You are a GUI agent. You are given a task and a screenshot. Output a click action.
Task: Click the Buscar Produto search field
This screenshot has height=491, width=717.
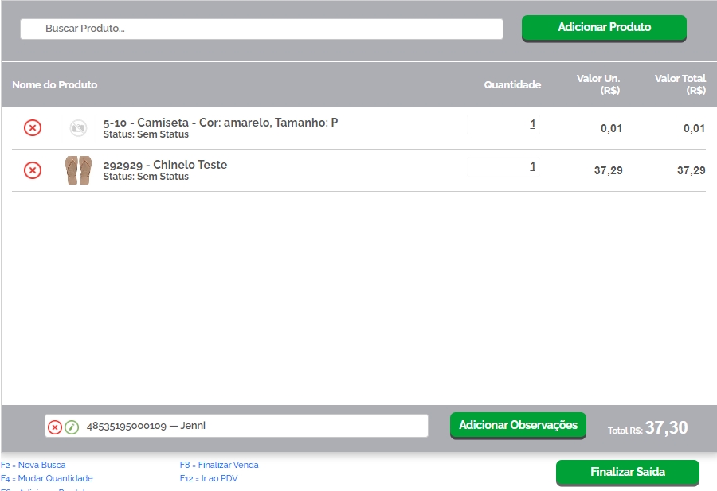tap(261, 29)
